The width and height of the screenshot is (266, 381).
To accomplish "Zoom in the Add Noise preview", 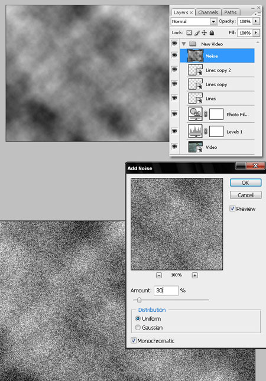I will [x=194, y=275].
